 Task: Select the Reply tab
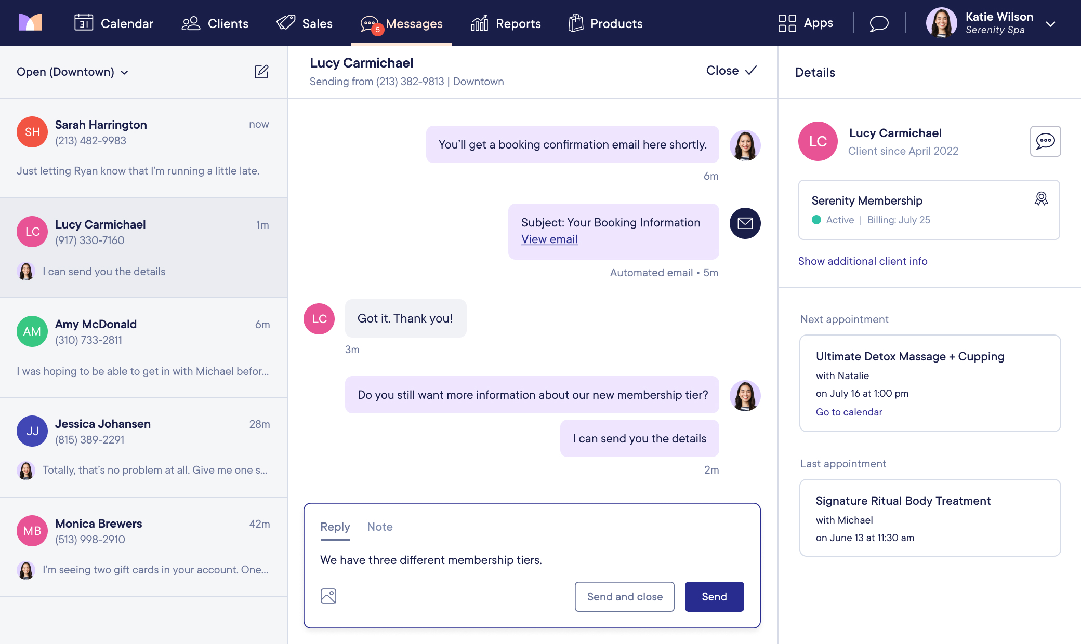click(335, 527)
